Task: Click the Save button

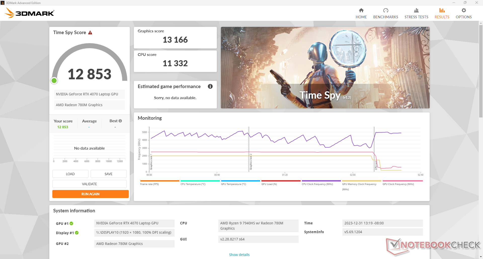Action: coord(108,174)
